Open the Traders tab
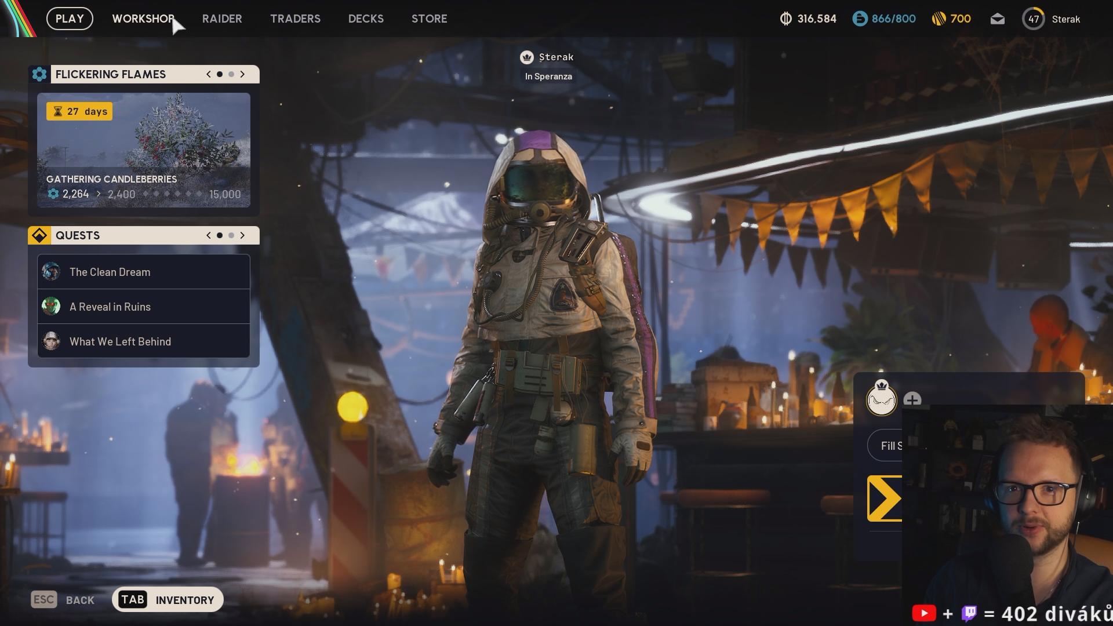 coord(295,19)
